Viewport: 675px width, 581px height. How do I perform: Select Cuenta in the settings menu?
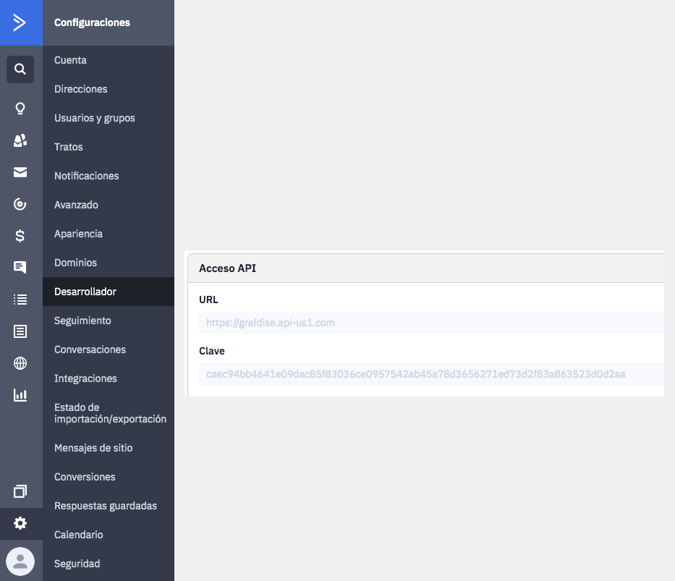(x=70, y=60)
